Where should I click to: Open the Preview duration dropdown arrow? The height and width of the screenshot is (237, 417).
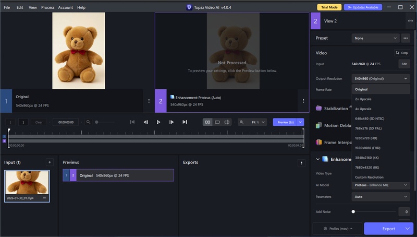tap(300, 122)
